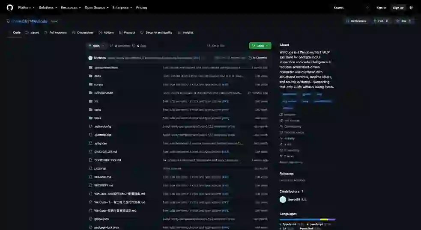Click the Sign in link
The width and height of the screenshot is (421, 230).
point(381,8)
